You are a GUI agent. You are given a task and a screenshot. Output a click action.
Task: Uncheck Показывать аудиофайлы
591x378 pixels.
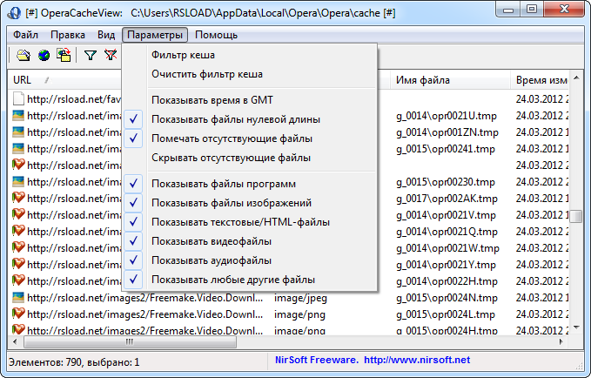pos(250,260)
